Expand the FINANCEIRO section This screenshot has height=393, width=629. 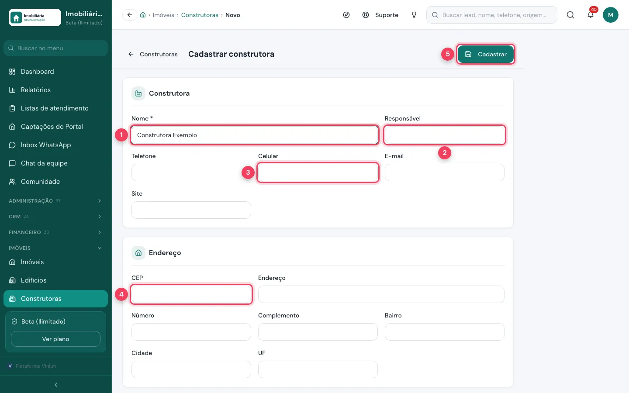tap(55, 232)
